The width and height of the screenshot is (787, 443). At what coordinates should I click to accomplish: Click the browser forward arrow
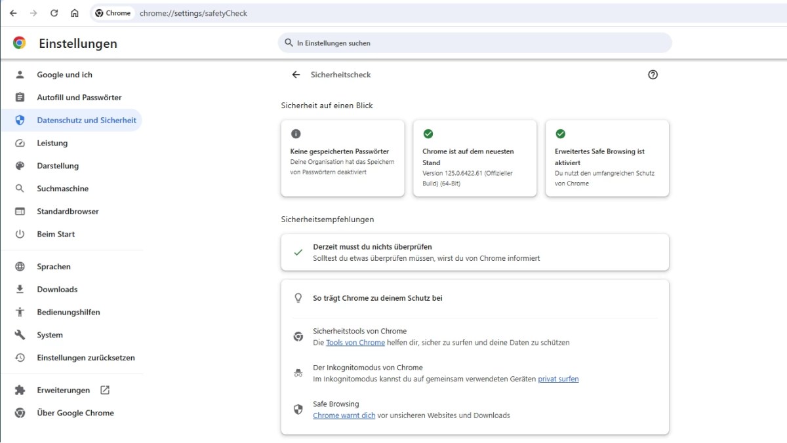point(33,13)
